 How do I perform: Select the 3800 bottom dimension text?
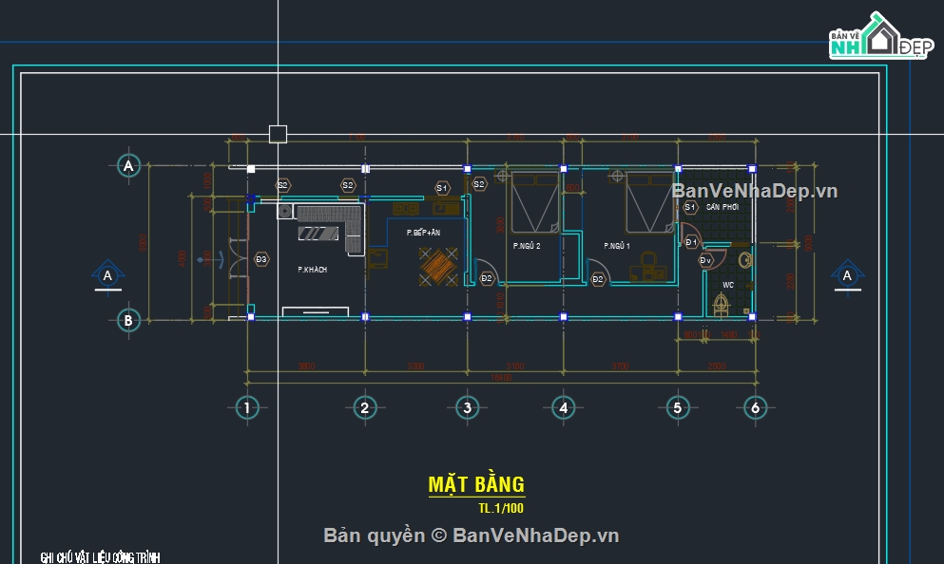coord(306,367)
